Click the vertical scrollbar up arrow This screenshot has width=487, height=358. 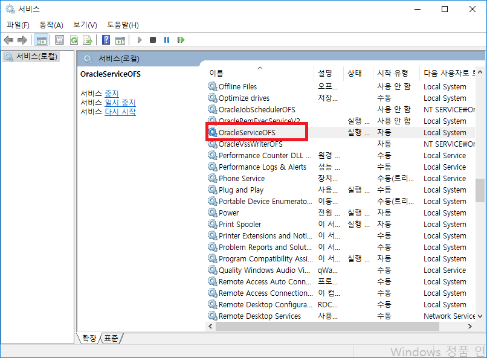click(480, 72)
